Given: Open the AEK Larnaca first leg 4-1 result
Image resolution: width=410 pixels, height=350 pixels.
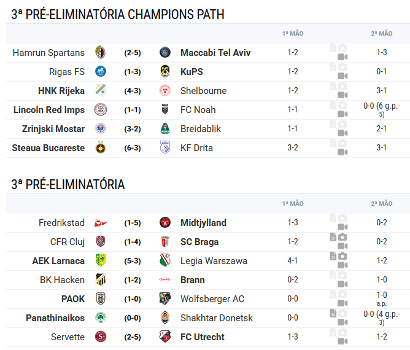Looking at the screenshot, I should 293,260.
